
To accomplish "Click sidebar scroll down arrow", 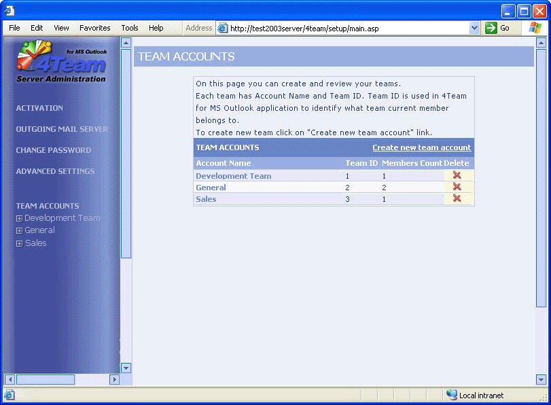I will [x=126, y=368].
